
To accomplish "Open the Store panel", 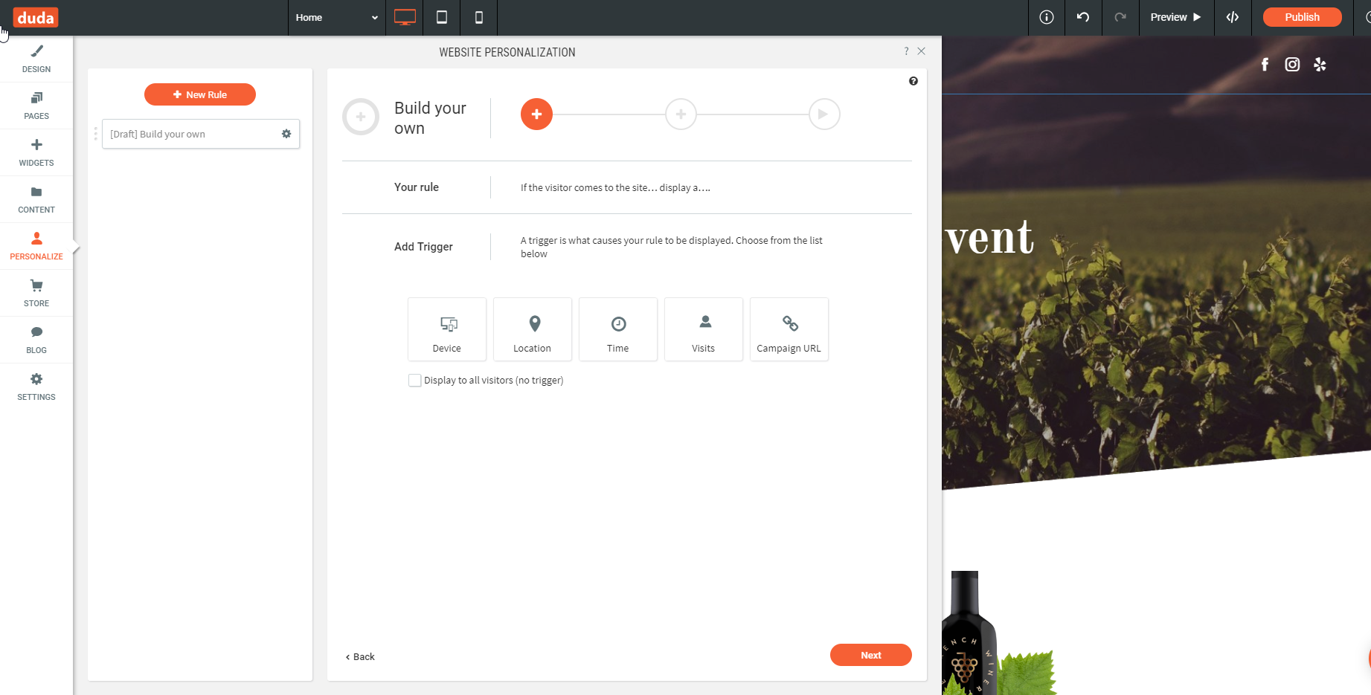I will coord(36,293).
